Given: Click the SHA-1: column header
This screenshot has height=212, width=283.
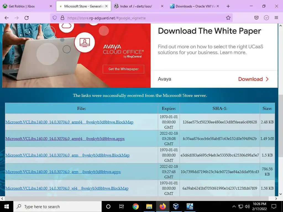Looking at the screenshot, I should (220, 108).
